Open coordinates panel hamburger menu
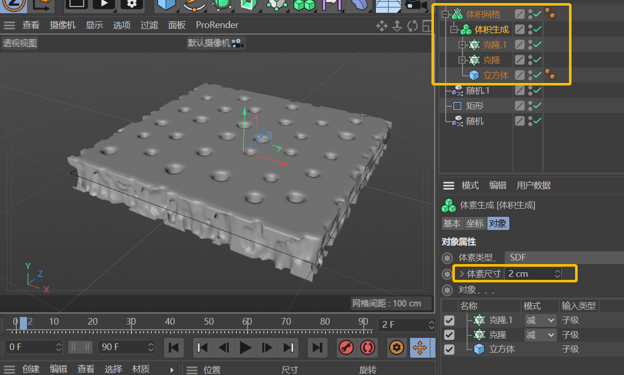Screen dimensions: 624x375 tap(191, 370)
